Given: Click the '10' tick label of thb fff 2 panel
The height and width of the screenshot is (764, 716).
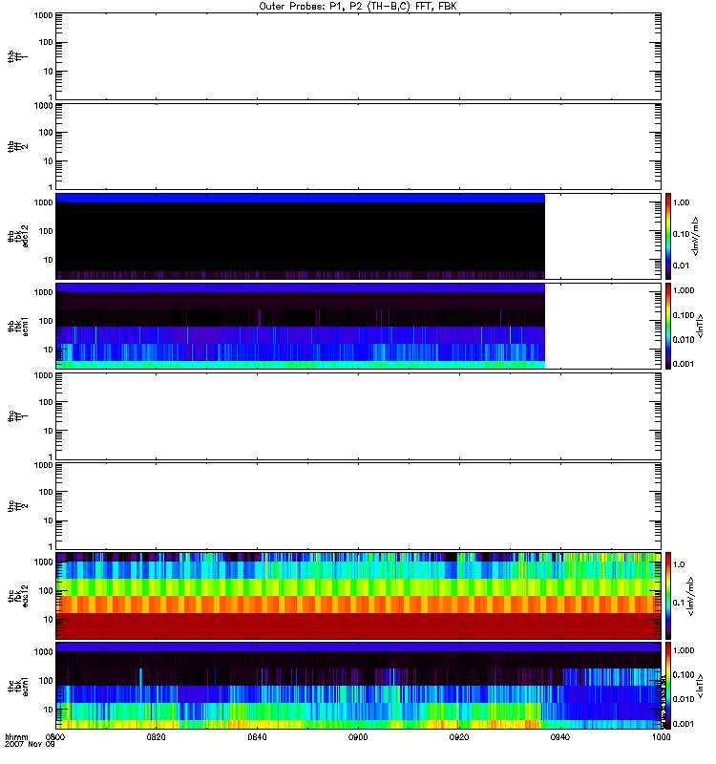Looking at the screenshot, I should coord(49,161).
